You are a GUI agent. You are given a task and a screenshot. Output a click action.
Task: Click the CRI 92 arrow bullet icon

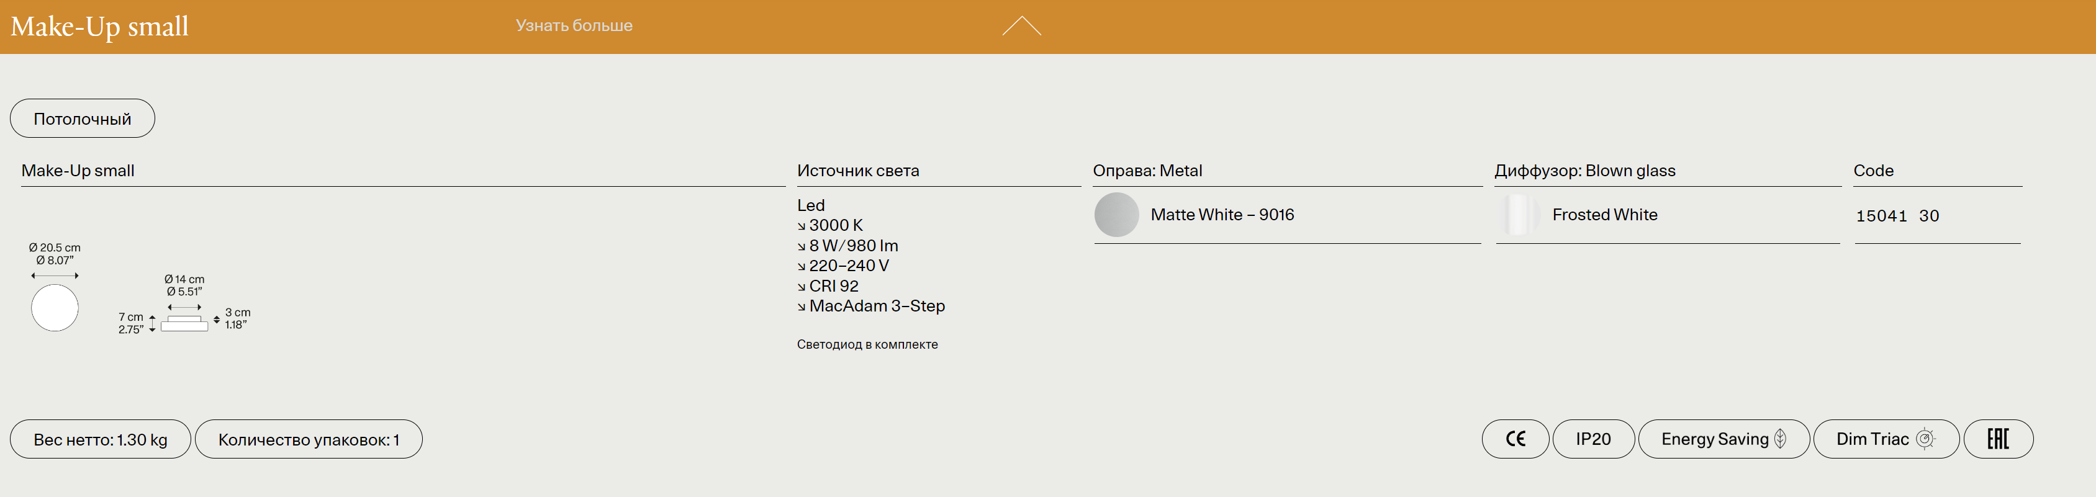[802, 286]
